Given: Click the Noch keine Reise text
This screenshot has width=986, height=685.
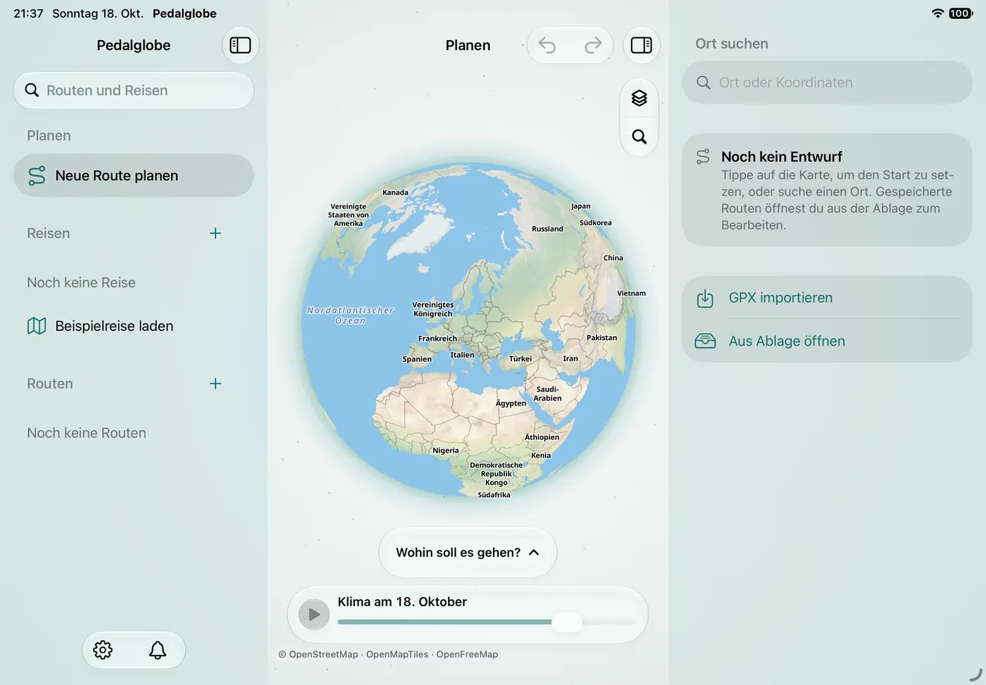Looking at the screenshot, I should (81, 282).
